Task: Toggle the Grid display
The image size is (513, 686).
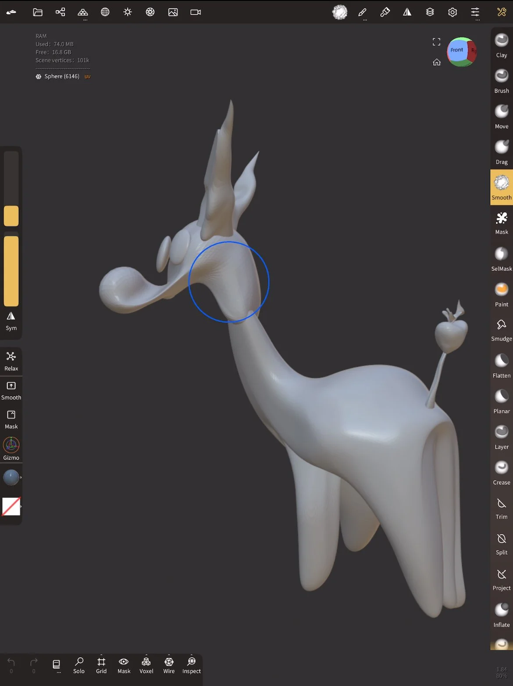Action: coord(101,665)
